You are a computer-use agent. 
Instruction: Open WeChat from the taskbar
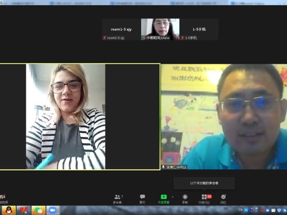(x=38, y=210)
